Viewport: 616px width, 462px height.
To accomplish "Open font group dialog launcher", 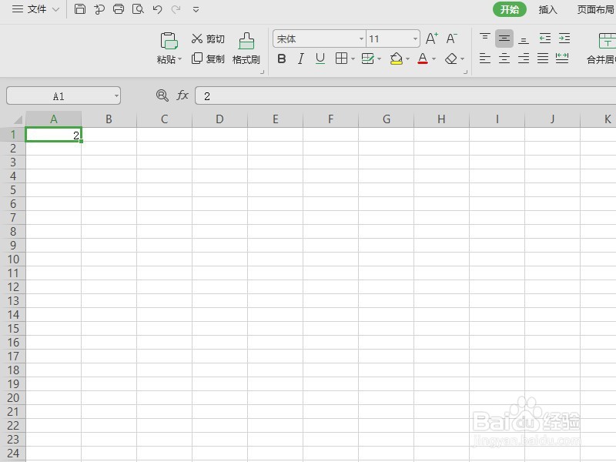I will tap(466, 72).
